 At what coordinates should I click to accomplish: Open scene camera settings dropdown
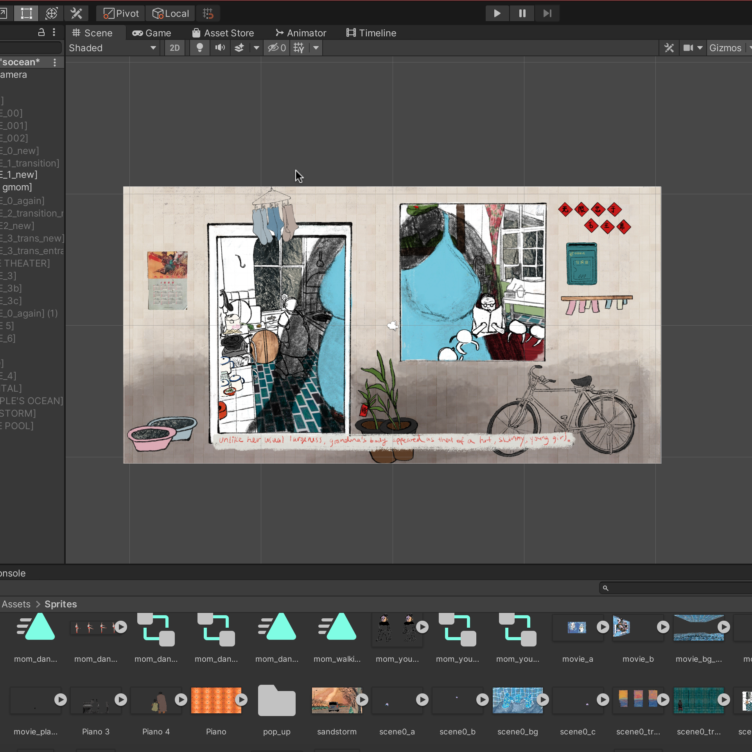[x=693, y=48]
